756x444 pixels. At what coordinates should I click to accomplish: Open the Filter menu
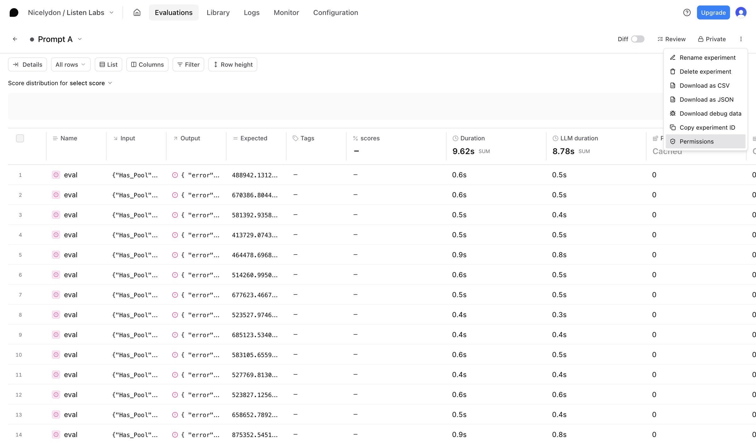pos(188,65)
